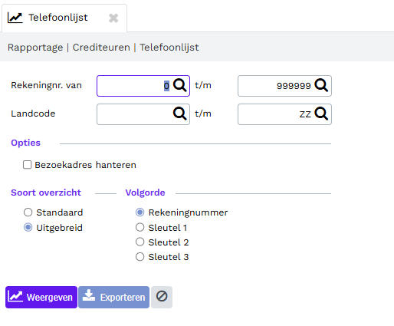Image resolution: width=394 pixels, height=326 pixels.
Task: Choose Sleutel 2 sort order
Action: click(x=140, y=242)
